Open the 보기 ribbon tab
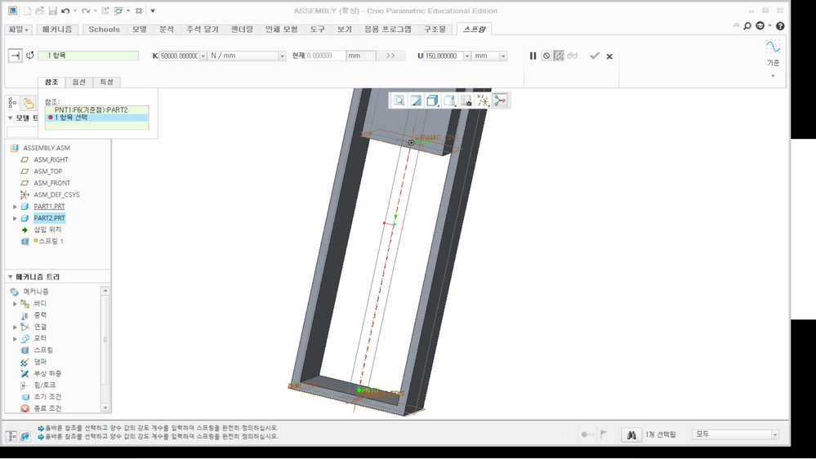The height and width of the screenshot is (459, 816). (345, 29)
